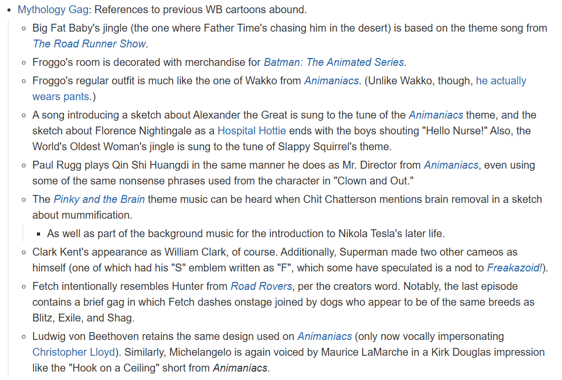Open the Hospital Hottie trope link
This screenshot has height=380, width=562.
(x=251, y=131)
